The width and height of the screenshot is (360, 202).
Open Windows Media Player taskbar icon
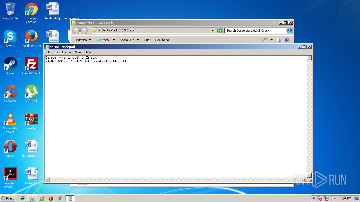click(41, 198)
